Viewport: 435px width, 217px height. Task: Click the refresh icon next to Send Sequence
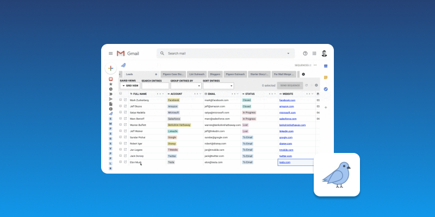306,85
